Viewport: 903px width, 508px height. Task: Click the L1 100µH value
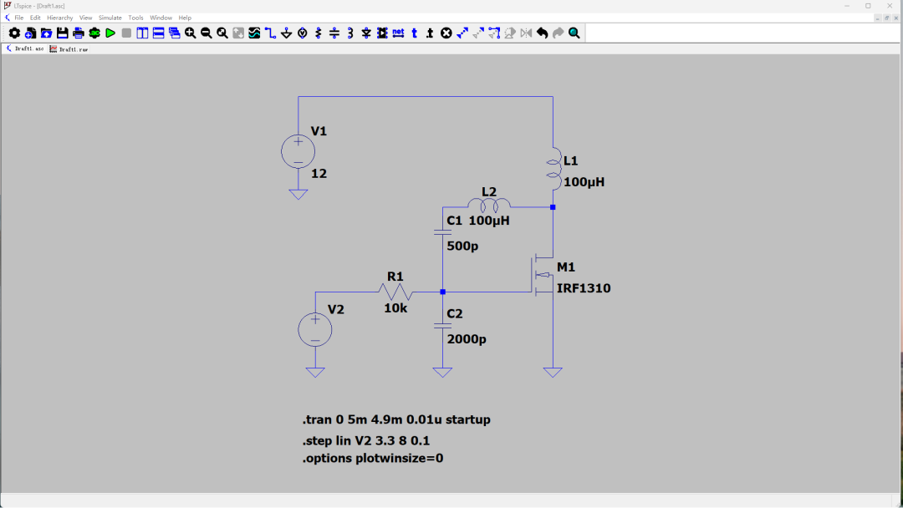(584, 182)
